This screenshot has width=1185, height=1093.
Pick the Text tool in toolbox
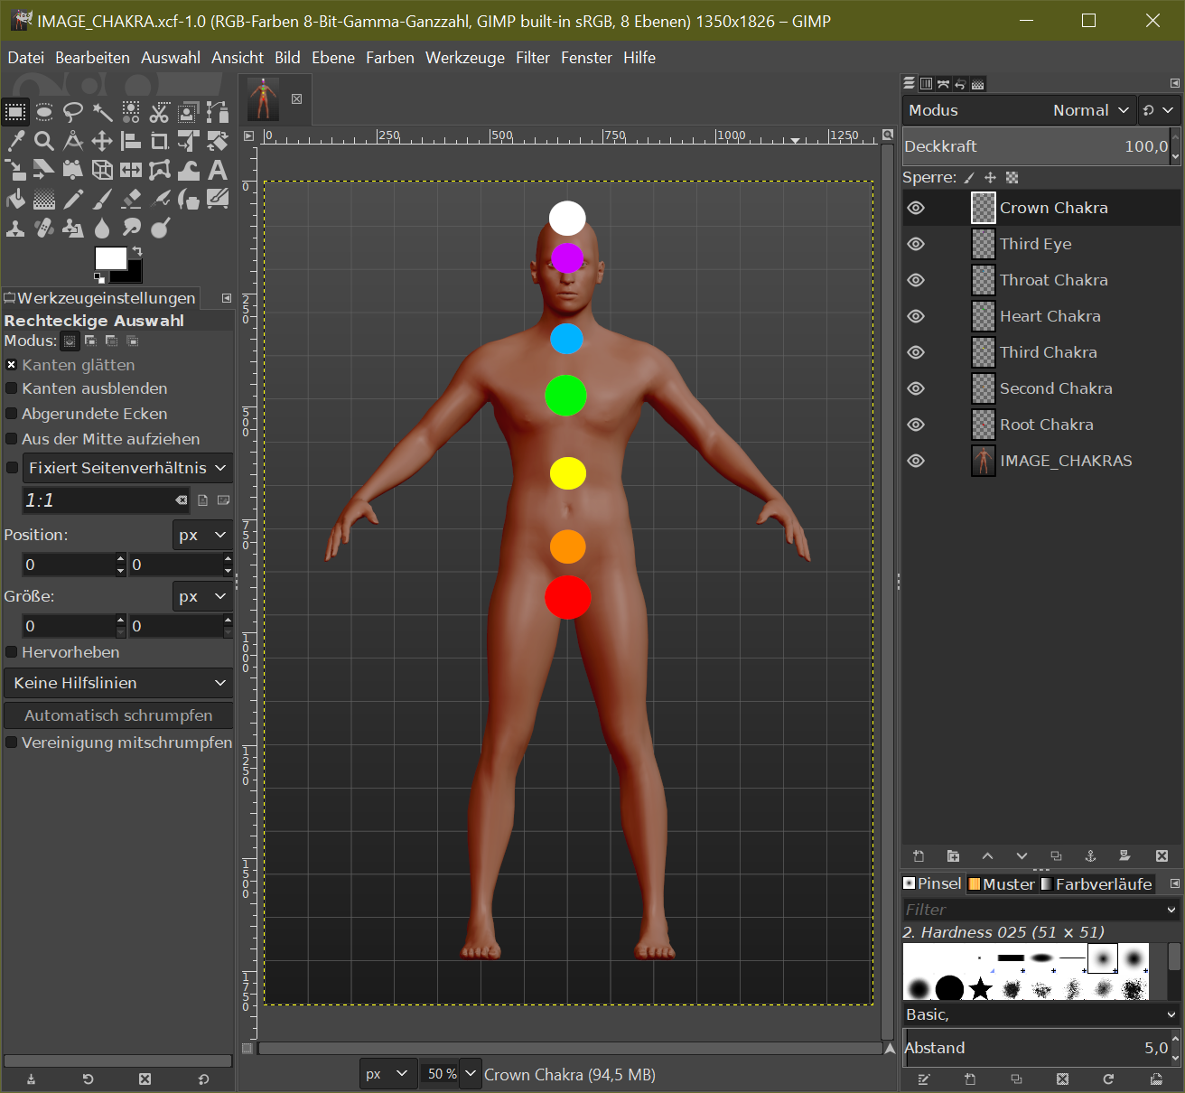[218, 170]
